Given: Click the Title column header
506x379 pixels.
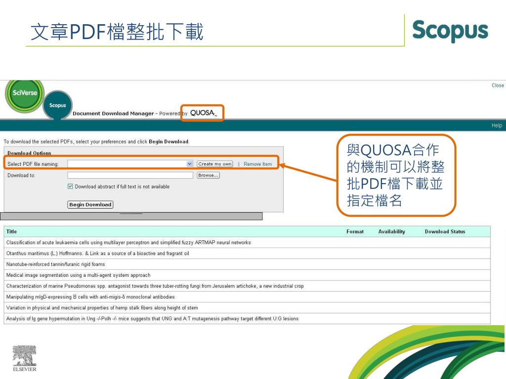Looking at the screenshot, I should (x=12, y=231).
